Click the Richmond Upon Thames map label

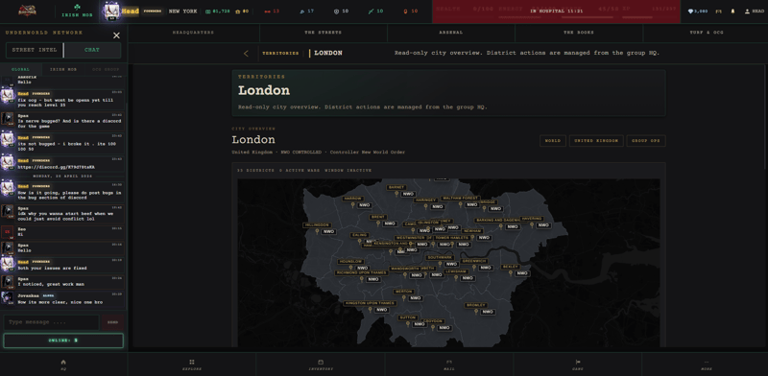362,272
